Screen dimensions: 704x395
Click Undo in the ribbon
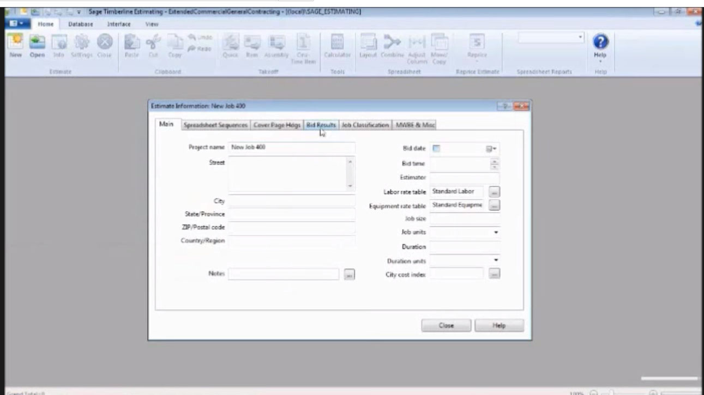(x=199, y=38)
